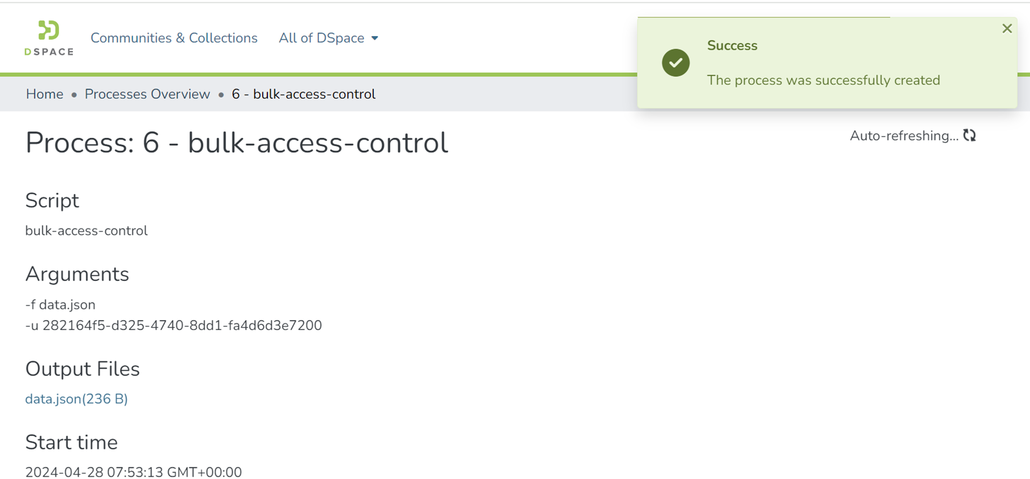
Task: Click the Auto-refreshing status text
Action: (903, 136)
